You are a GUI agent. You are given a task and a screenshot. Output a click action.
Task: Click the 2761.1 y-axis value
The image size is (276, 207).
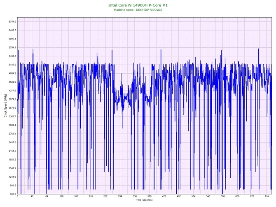12,134
